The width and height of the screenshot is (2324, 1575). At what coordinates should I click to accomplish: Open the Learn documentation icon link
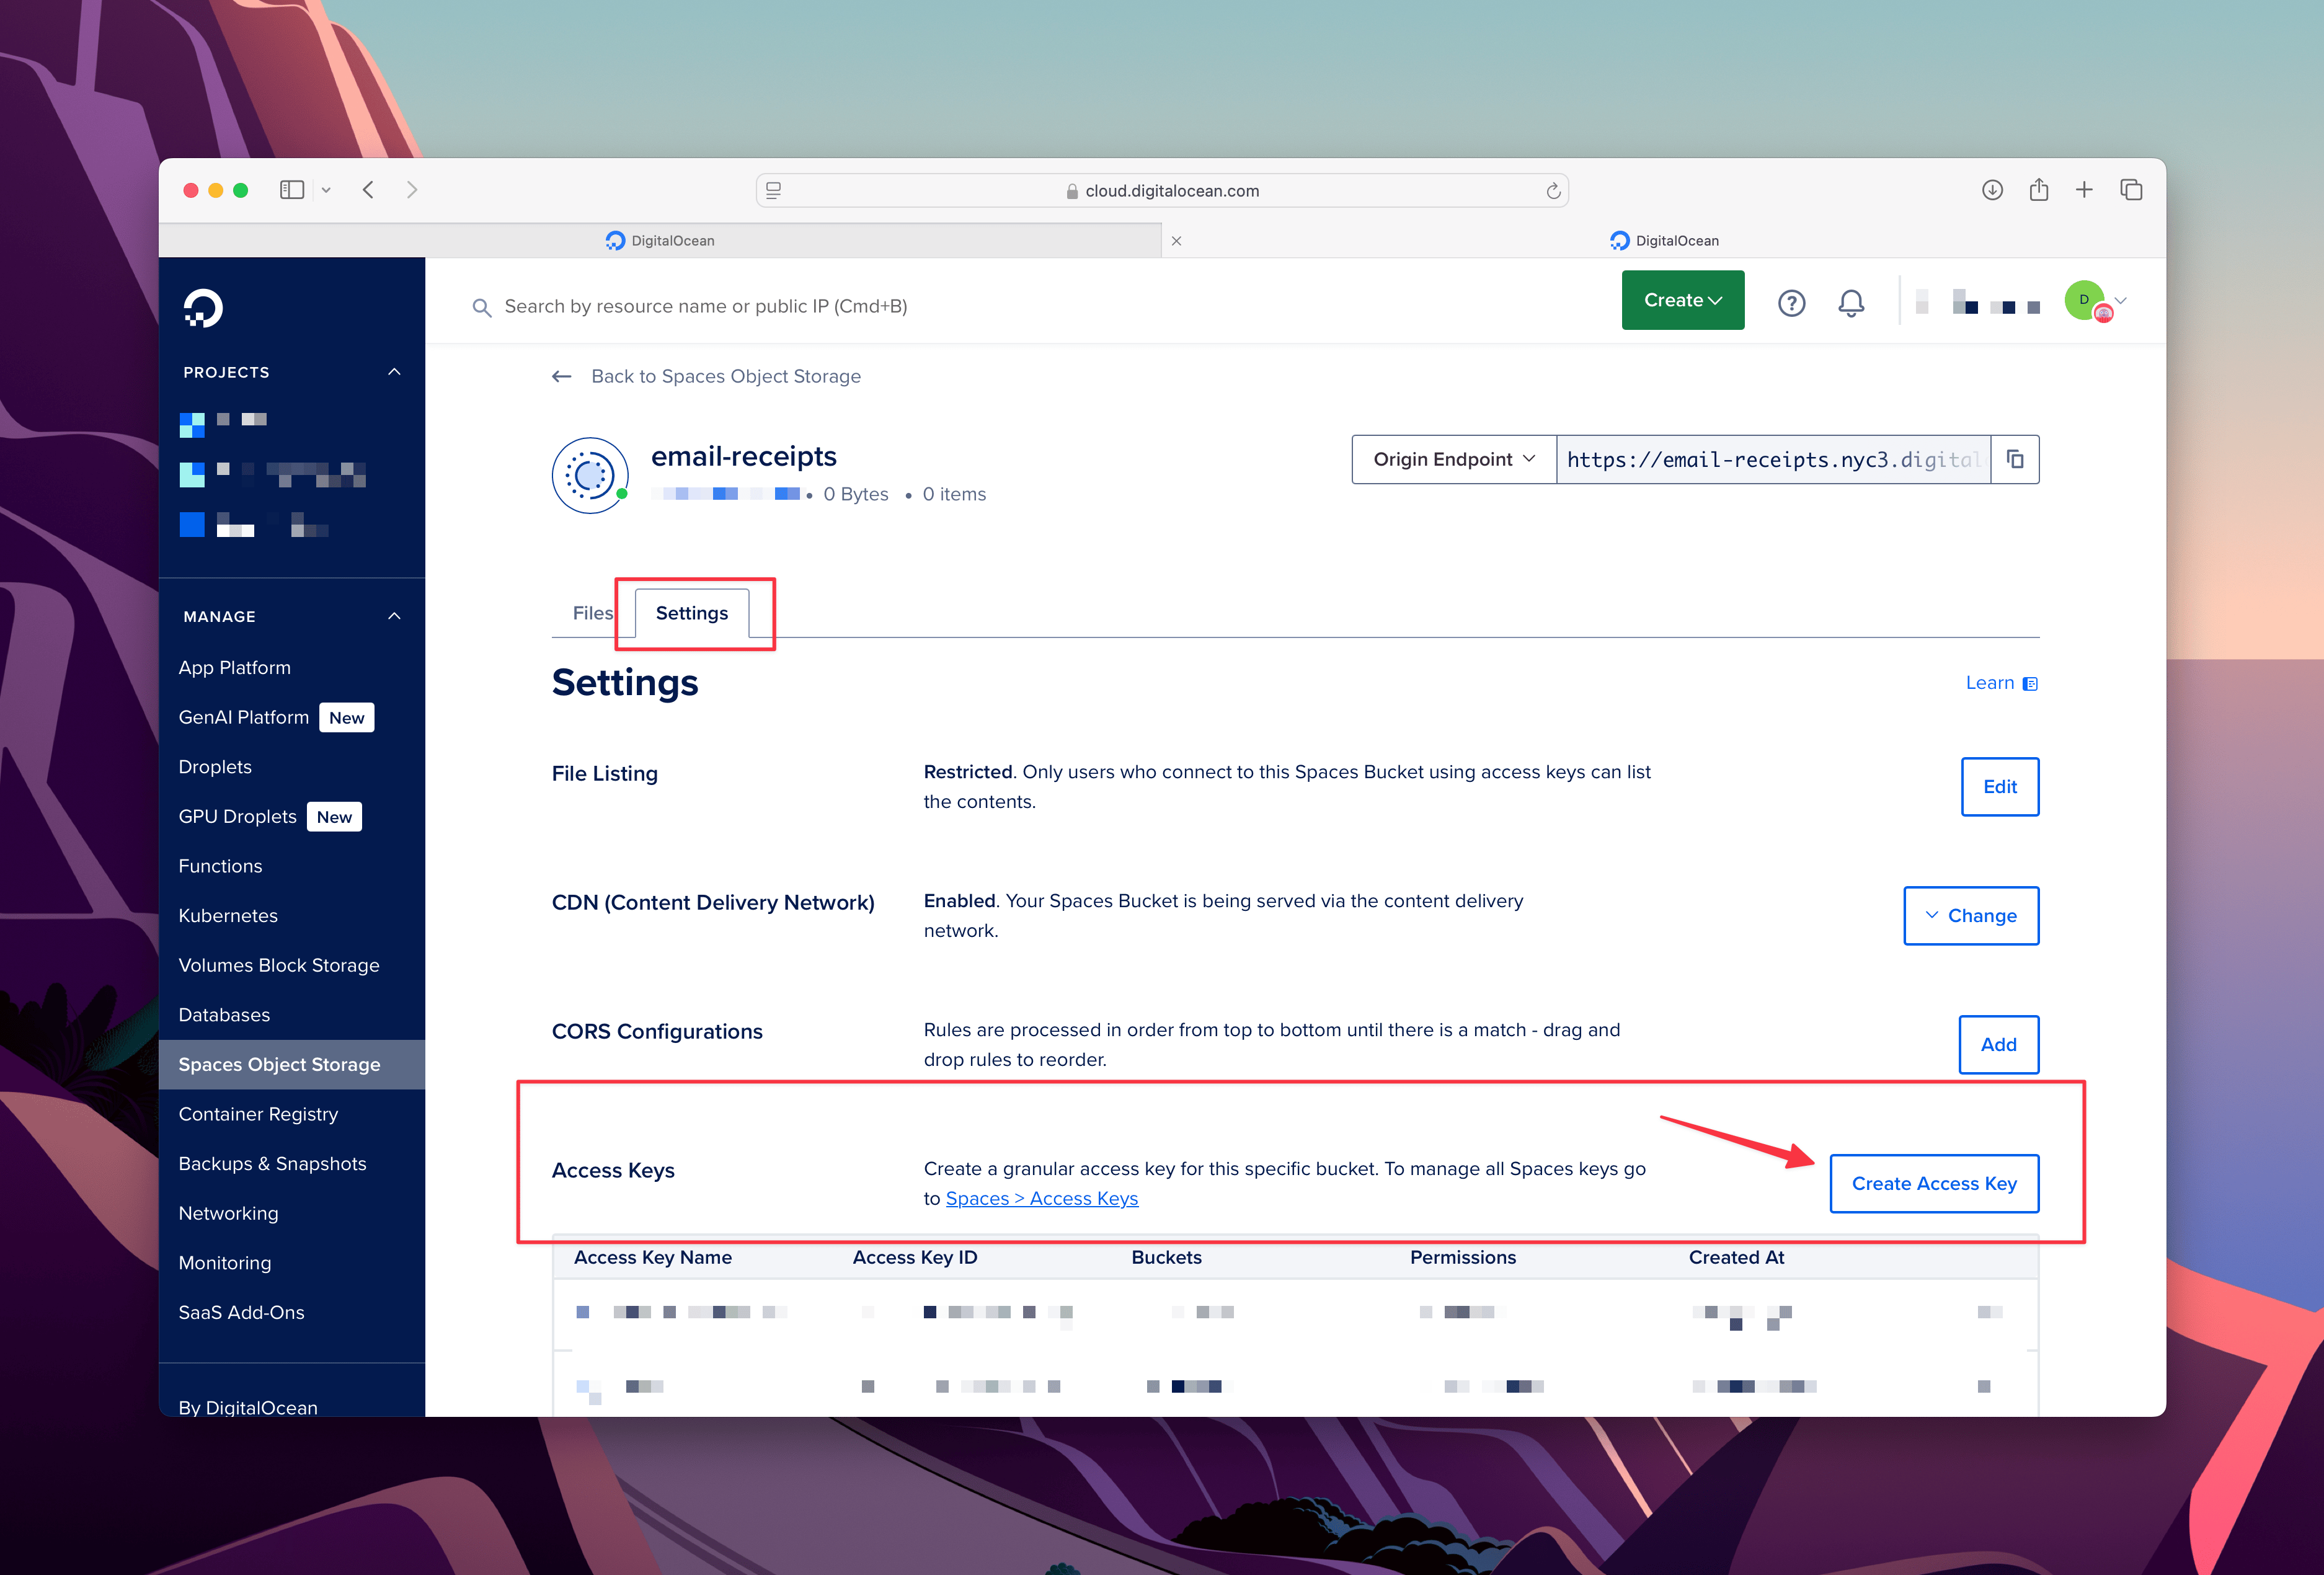click(2030, 684)
